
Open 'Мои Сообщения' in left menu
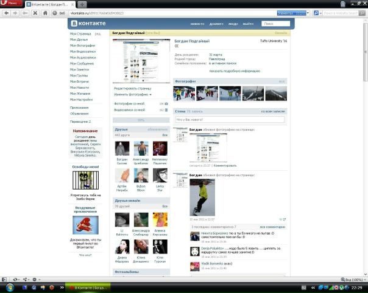[x=82, y=63]
